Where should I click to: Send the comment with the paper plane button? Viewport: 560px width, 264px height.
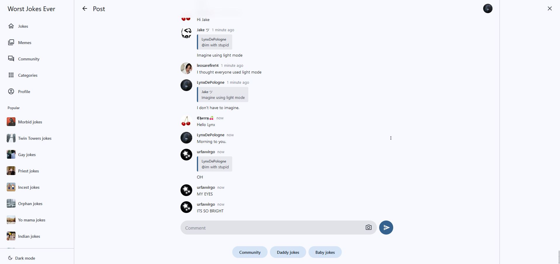[386, 228]
